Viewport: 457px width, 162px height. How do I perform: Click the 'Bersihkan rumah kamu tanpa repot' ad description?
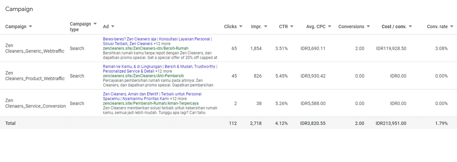pyautogui.click(x=160, y=55)
